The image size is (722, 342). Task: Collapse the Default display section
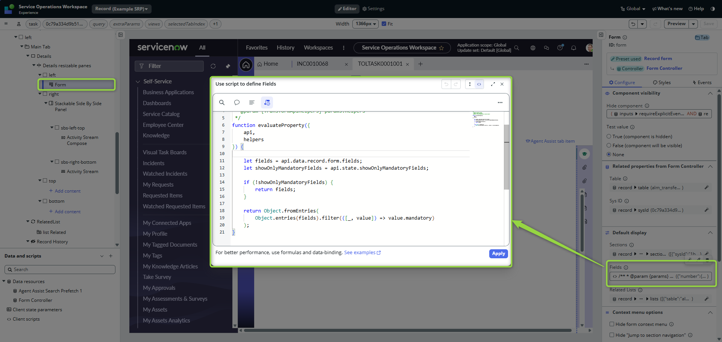[710, 233]
